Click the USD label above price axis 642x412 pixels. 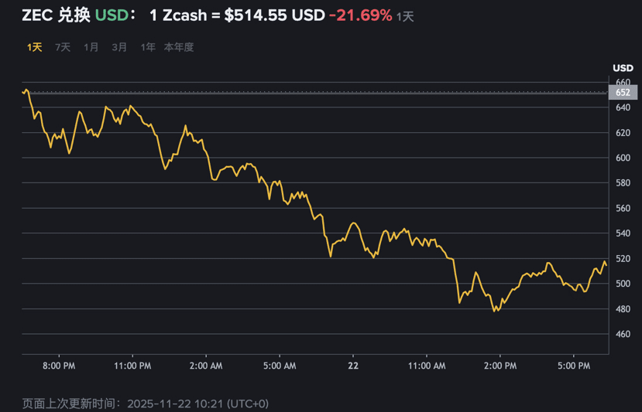point(623,68)
